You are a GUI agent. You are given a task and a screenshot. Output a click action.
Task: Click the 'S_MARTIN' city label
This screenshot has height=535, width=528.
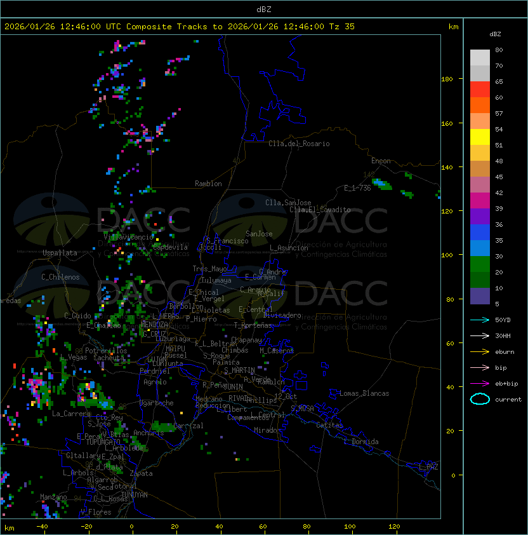[x=239, y=370]
